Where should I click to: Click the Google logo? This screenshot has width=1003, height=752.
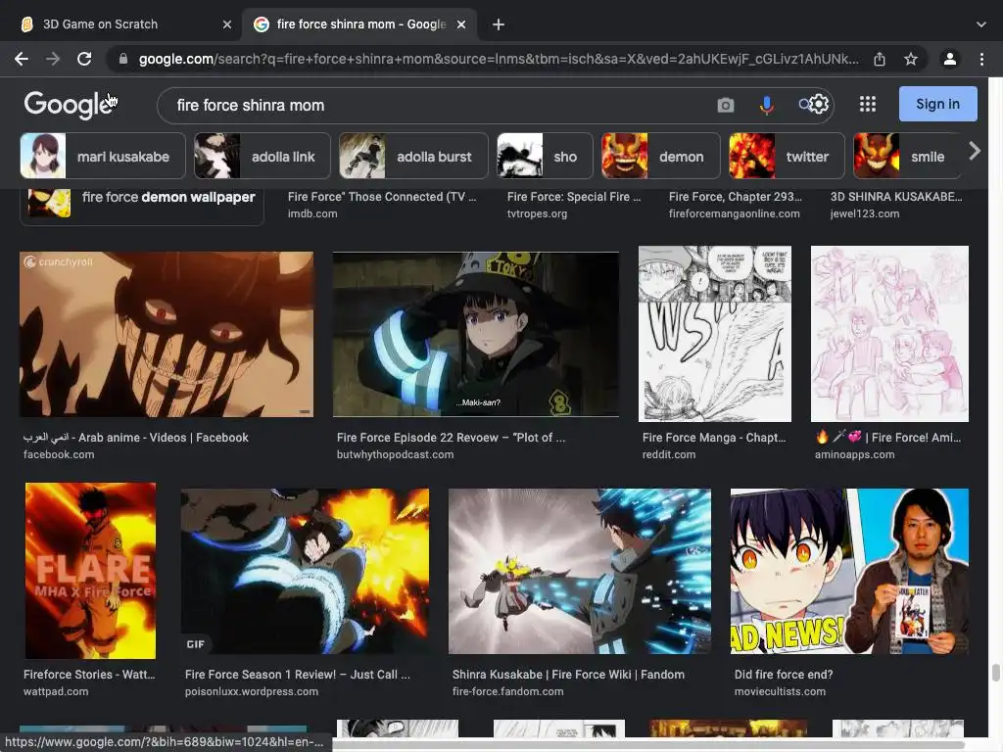point(69,105)
